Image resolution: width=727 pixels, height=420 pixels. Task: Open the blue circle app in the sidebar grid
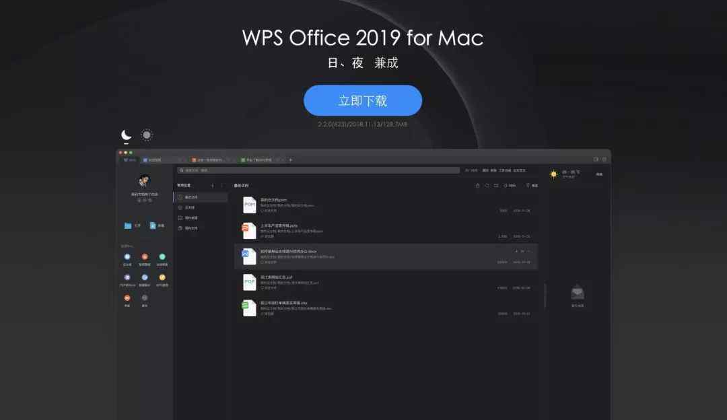click(127, 257)
